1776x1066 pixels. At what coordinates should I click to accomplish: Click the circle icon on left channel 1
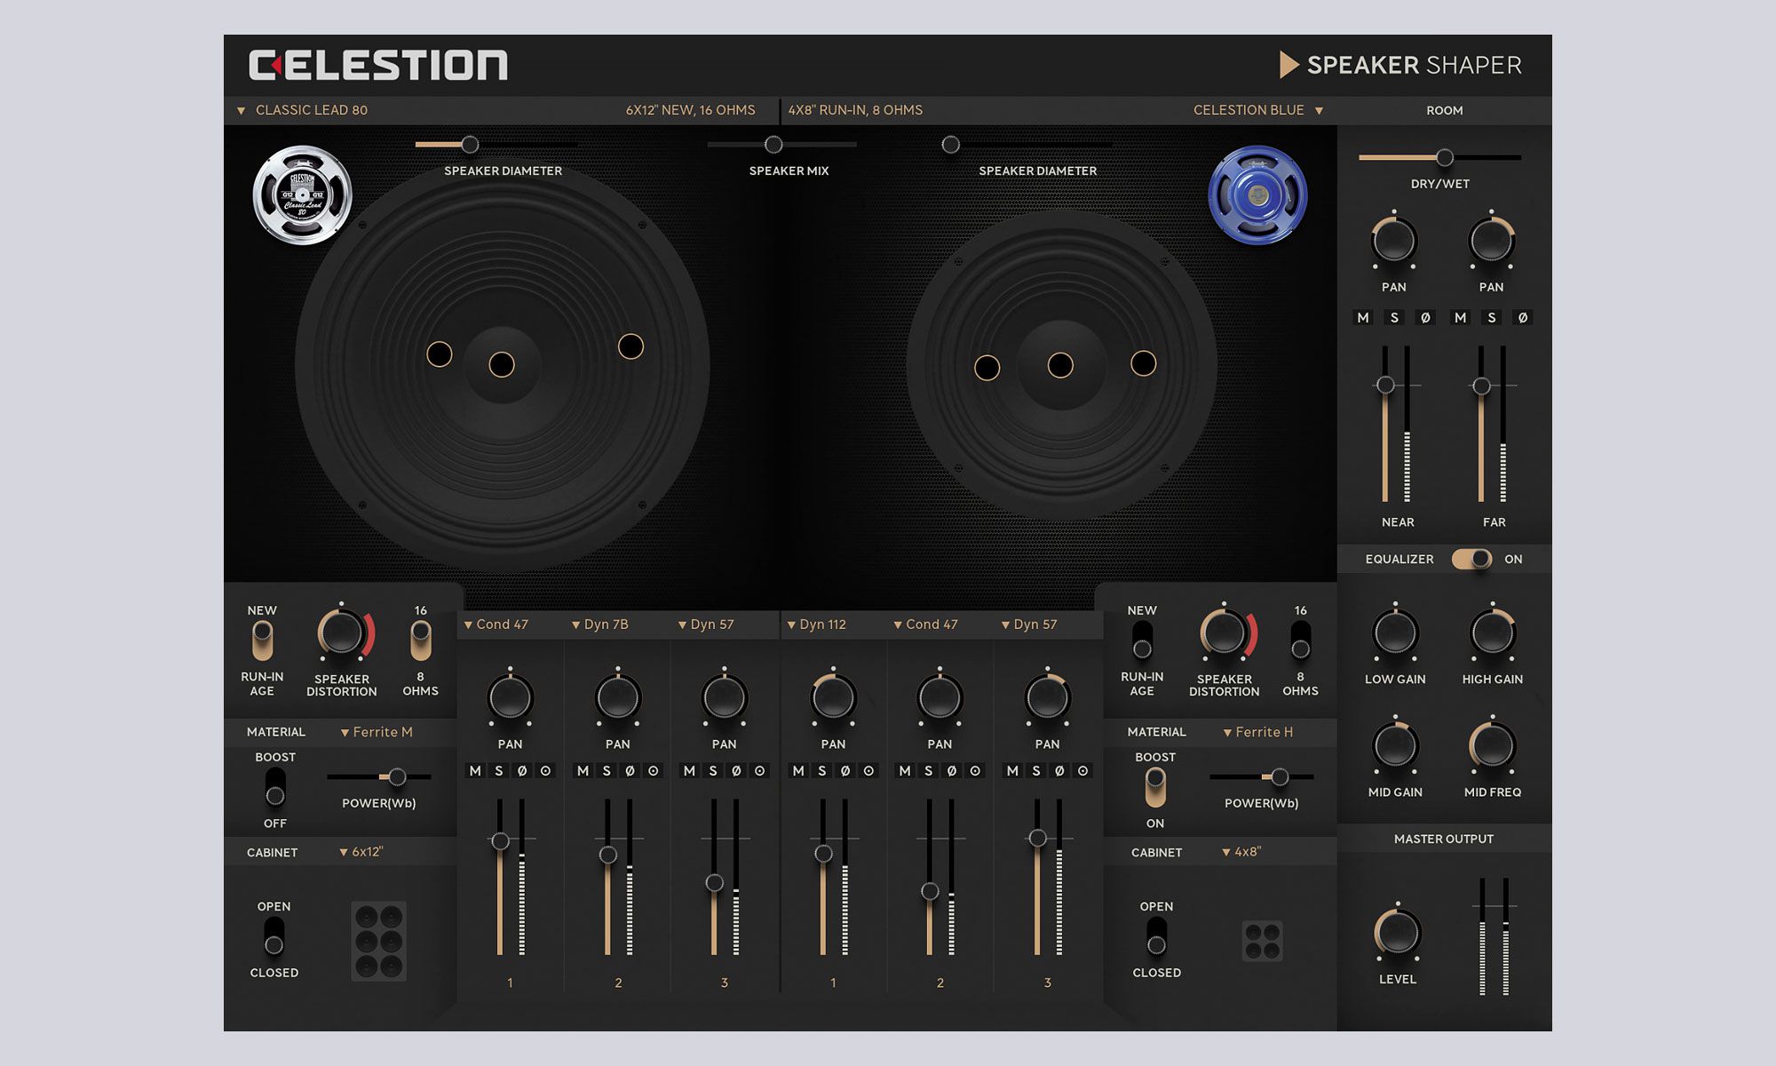click(546, 771)
